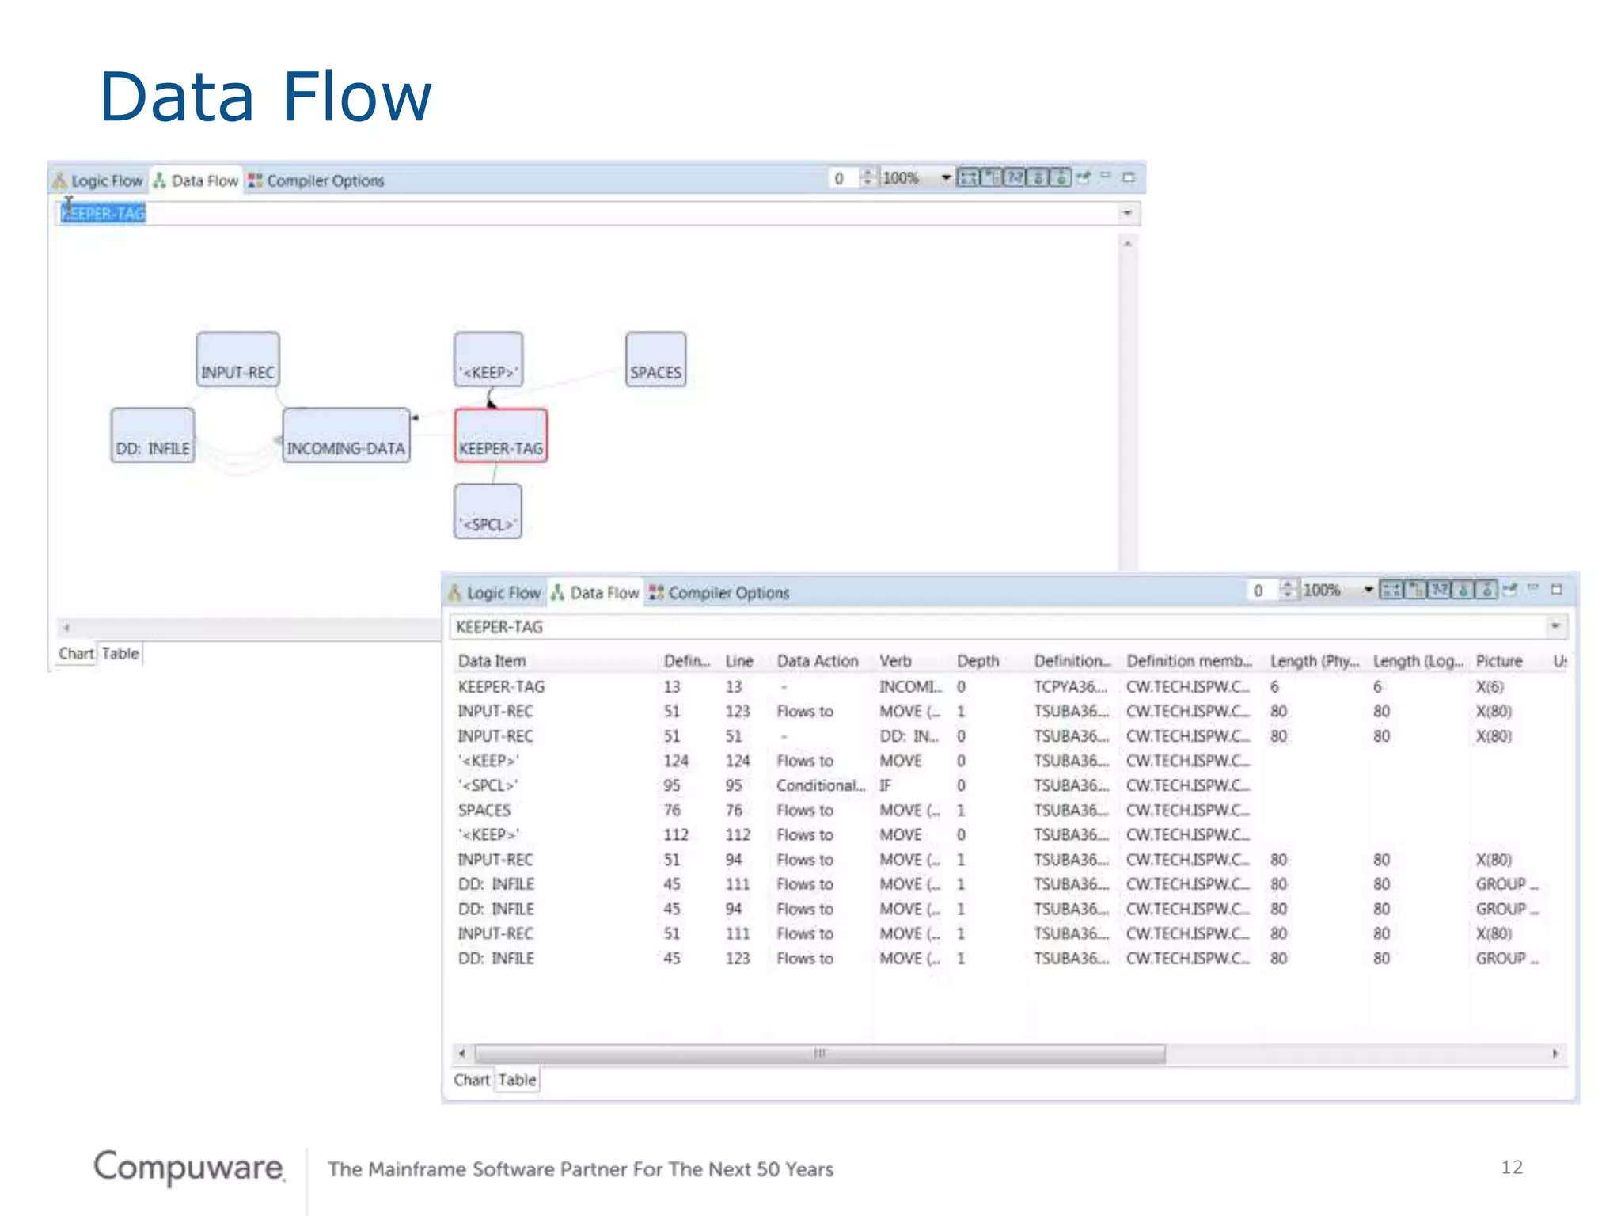Select the INPUT-REC node in the diagram

point(238,359)
